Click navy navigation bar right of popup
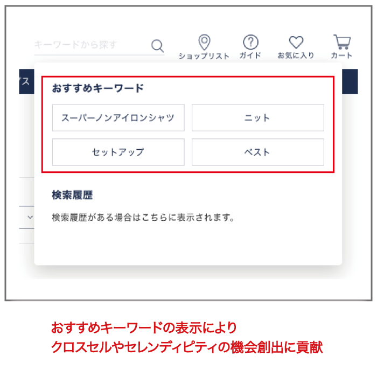Viewport: 377px width, 377px height. tap(350, 81)
